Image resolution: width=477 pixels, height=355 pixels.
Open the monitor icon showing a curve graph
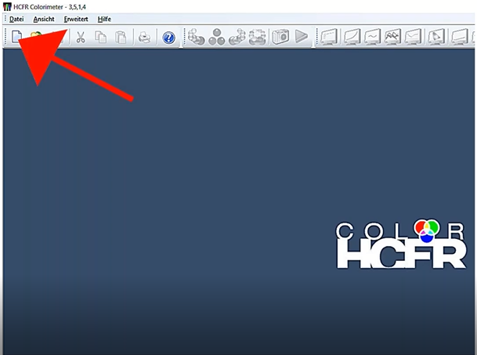tap(352, 37)
